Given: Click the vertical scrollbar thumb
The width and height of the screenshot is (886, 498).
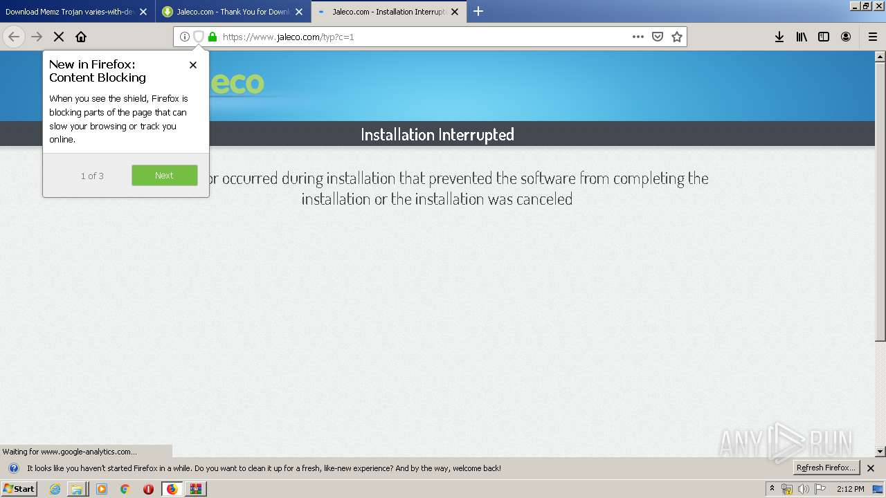Looking at the screenshot, I should (x=880, y=201).
